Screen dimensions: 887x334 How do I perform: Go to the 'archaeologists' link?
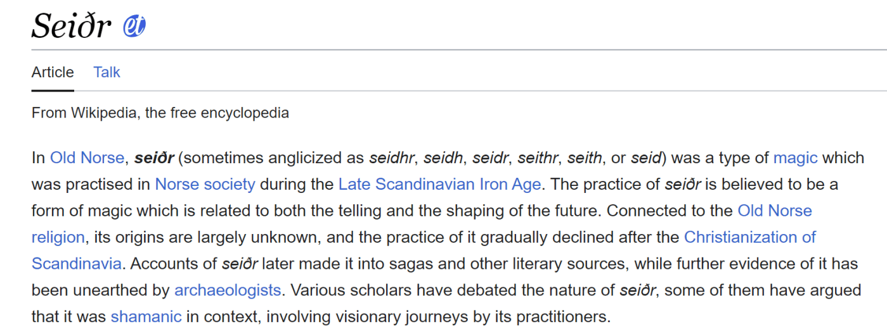pyautogui.click(x=228, y=290)
